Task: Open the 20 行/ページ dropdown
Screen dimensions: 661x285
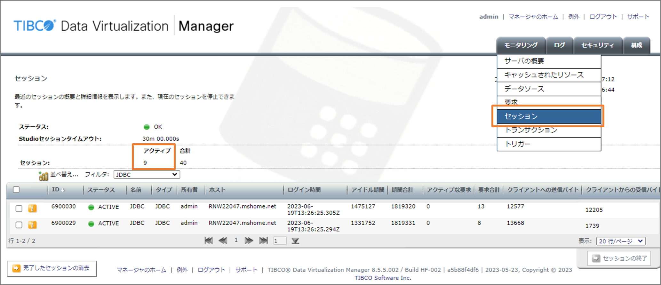Action: [x=621, y=241]
